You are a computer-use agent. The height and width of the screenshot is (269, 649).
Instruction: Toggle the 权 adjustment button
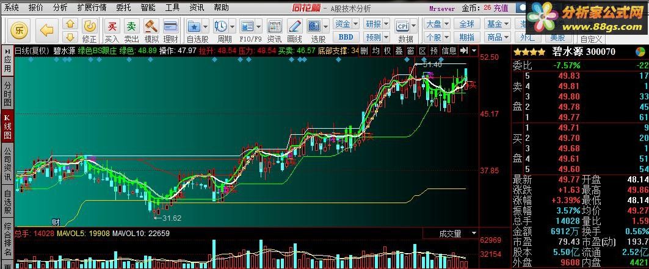388,51
